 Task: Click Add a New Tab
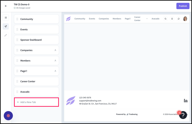[36, 102]
